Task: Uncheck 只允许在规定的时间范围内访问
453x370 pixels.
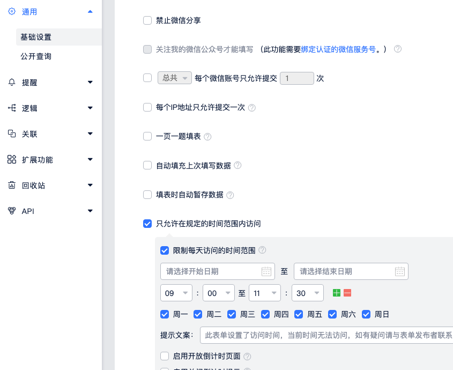Action: click(147, 224)
